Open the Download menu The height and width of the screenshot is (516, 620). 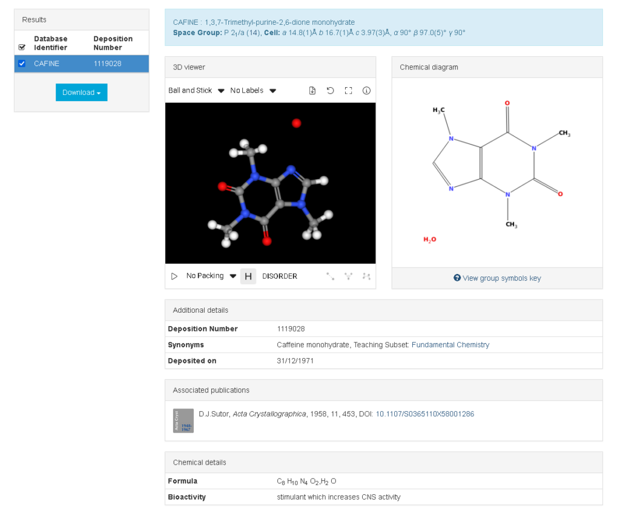click(81, 92)
